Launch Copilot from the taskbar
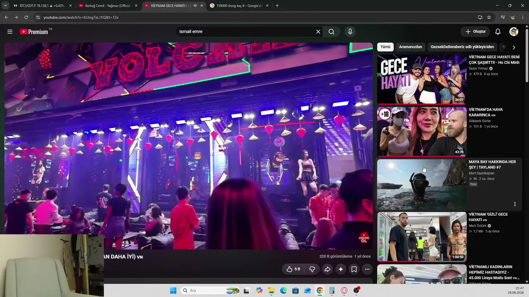The image size is (529, 297). (x=259, y=290)
